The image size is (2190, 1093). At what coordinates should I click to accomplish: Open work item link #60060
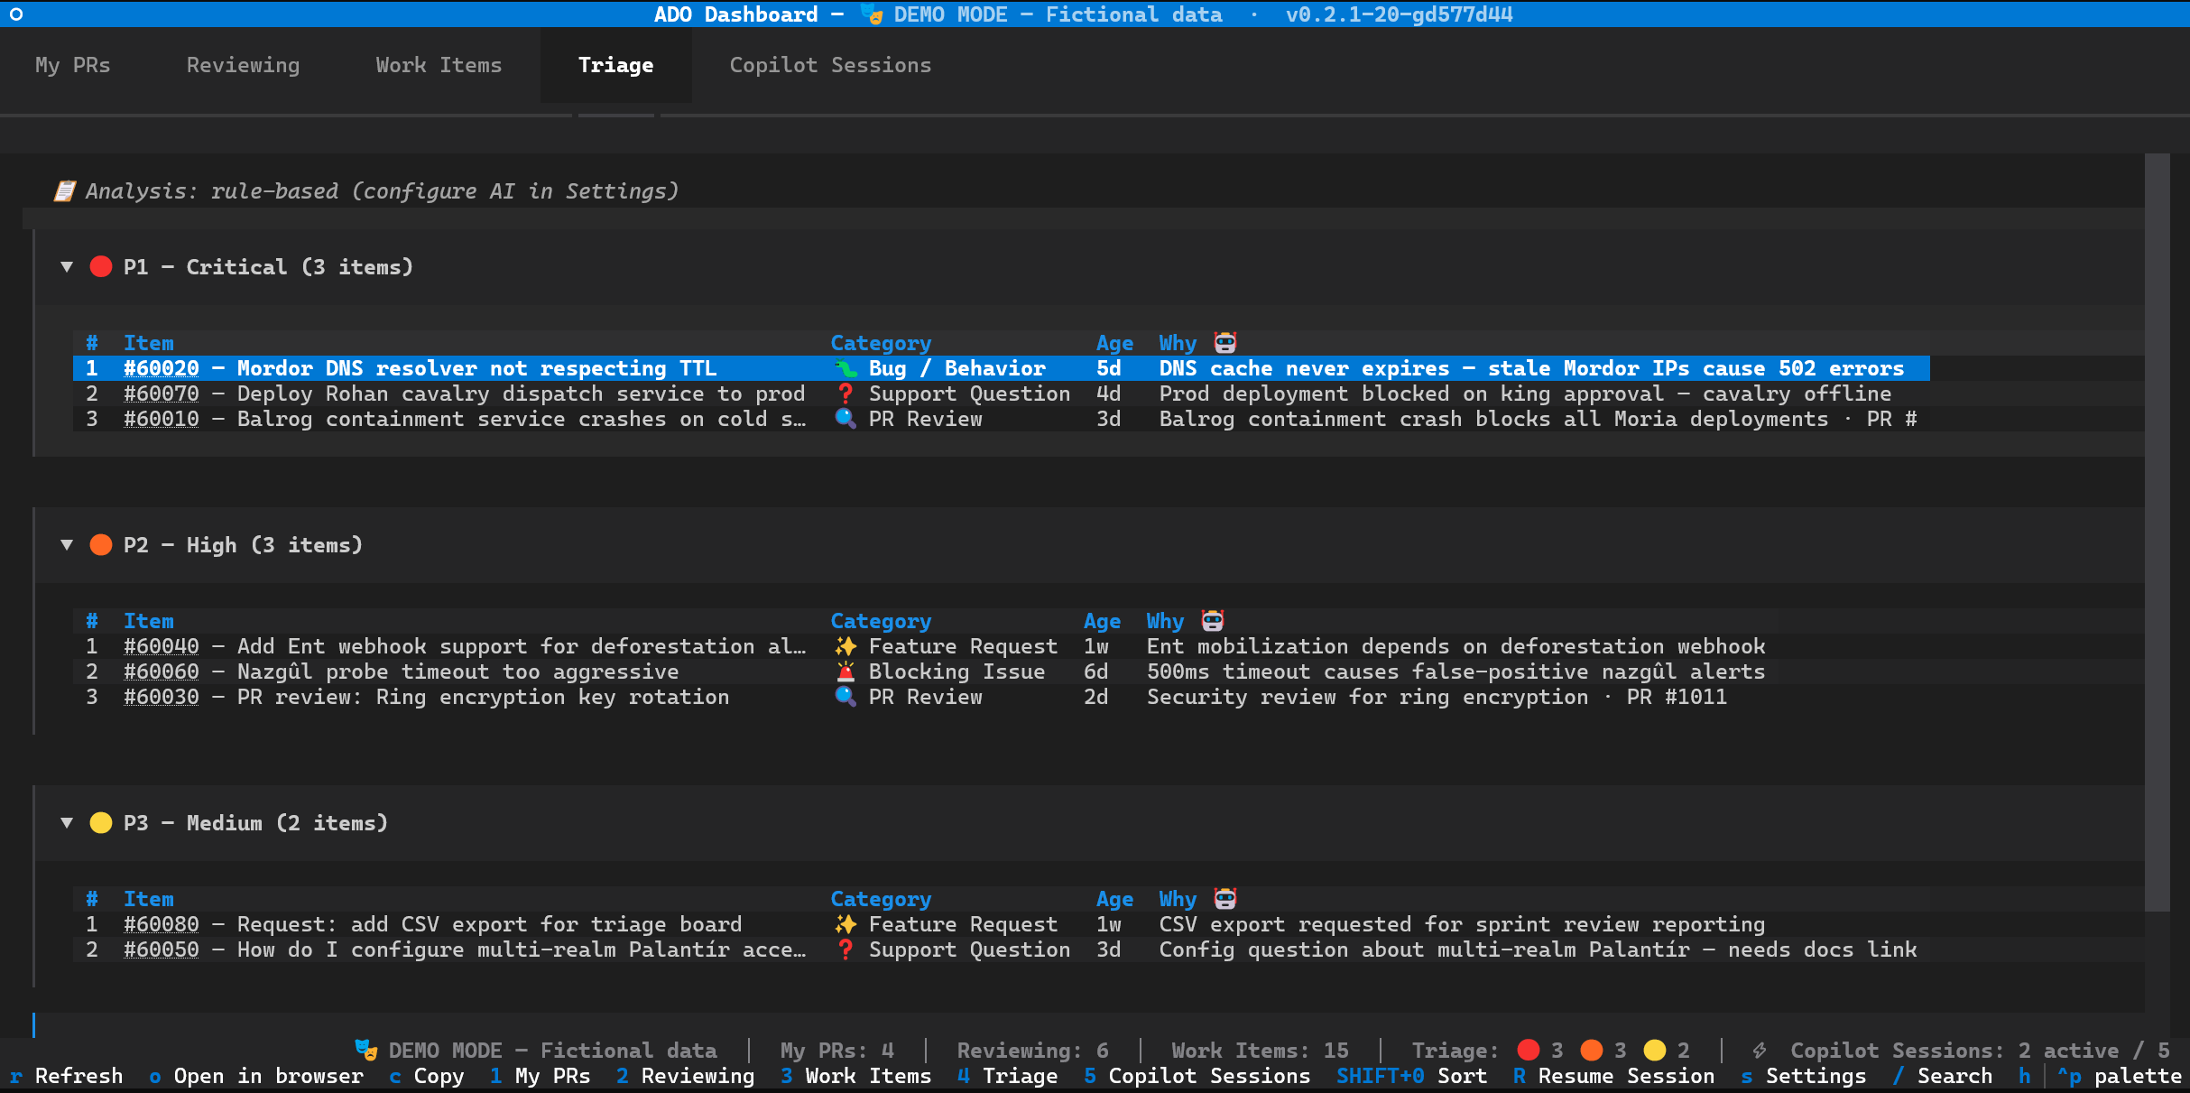click(x=162, y=672)
